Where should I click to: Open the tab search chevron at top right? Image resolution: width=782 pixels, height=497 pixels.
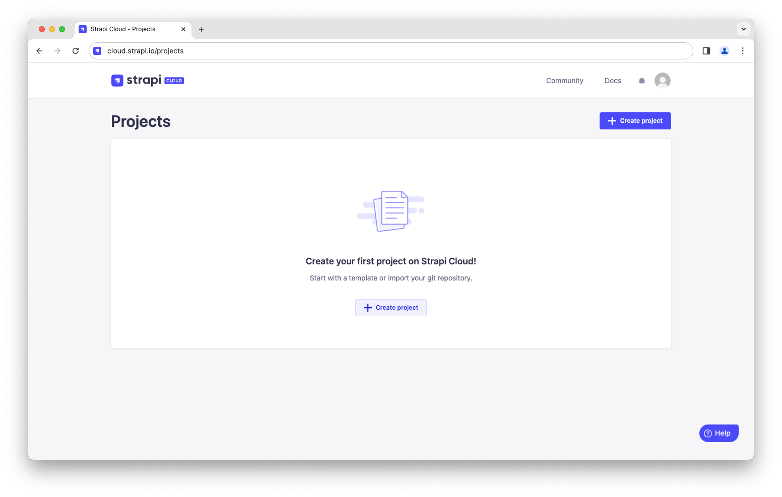[x=743, y=29]
